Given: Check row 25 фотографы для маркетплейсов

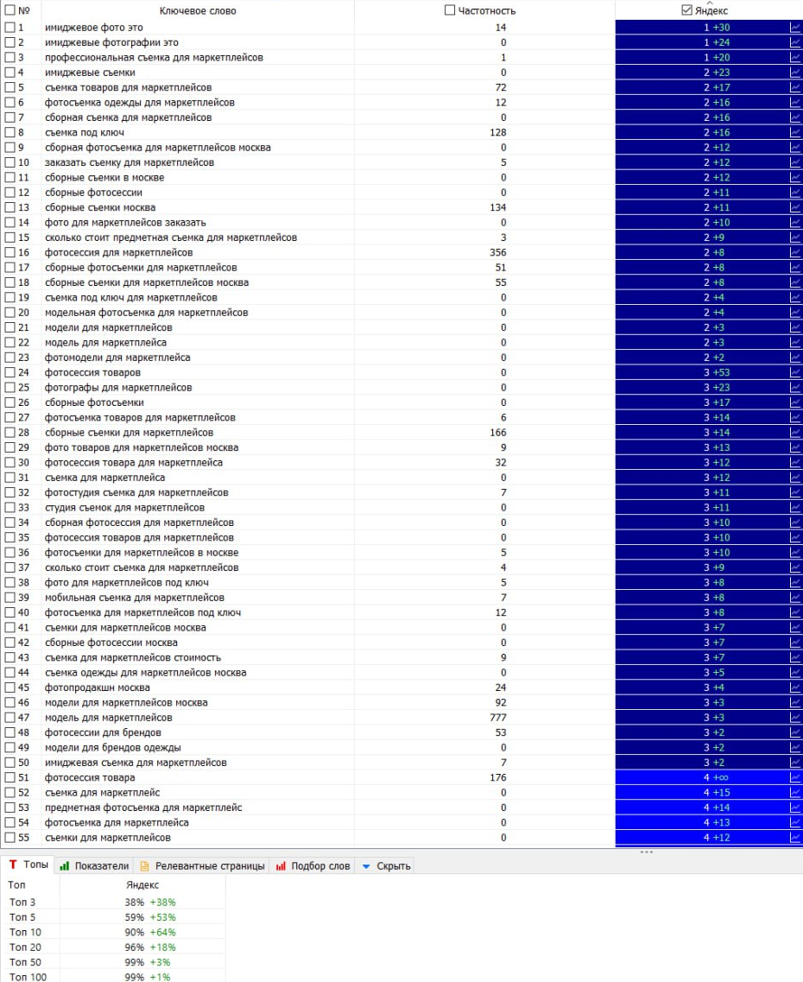Looking at the screenshot, I should coord(10,388).
